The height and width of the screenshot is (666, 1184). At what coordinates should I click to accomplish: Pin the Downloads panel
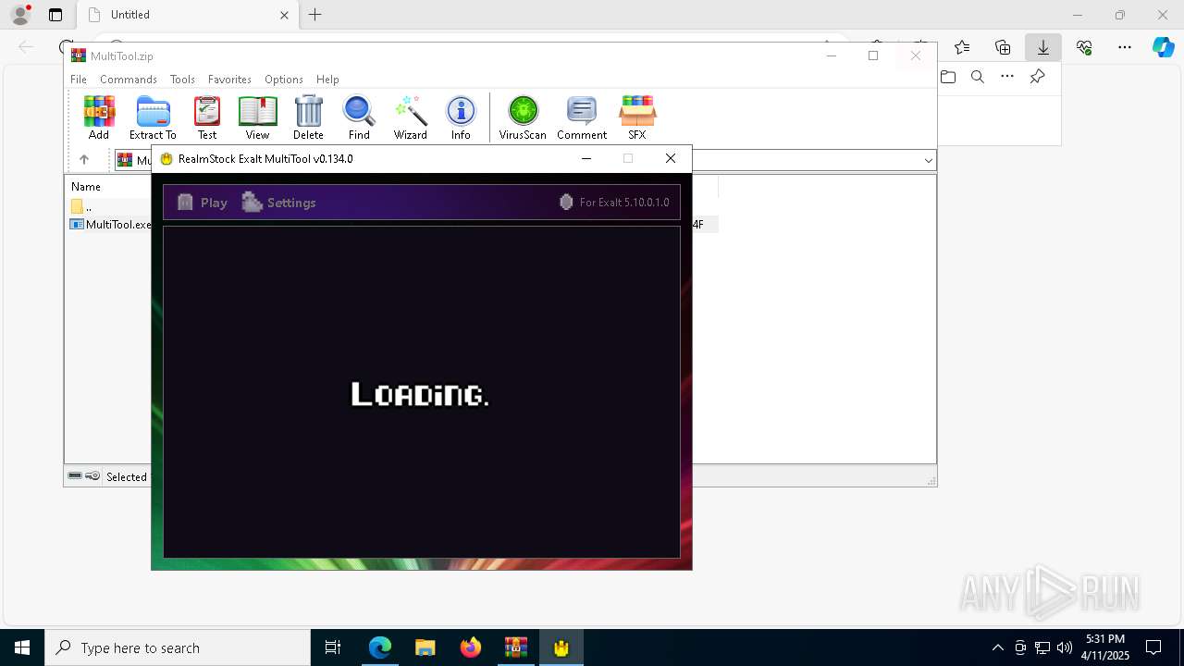click(x=1037, y=77)
